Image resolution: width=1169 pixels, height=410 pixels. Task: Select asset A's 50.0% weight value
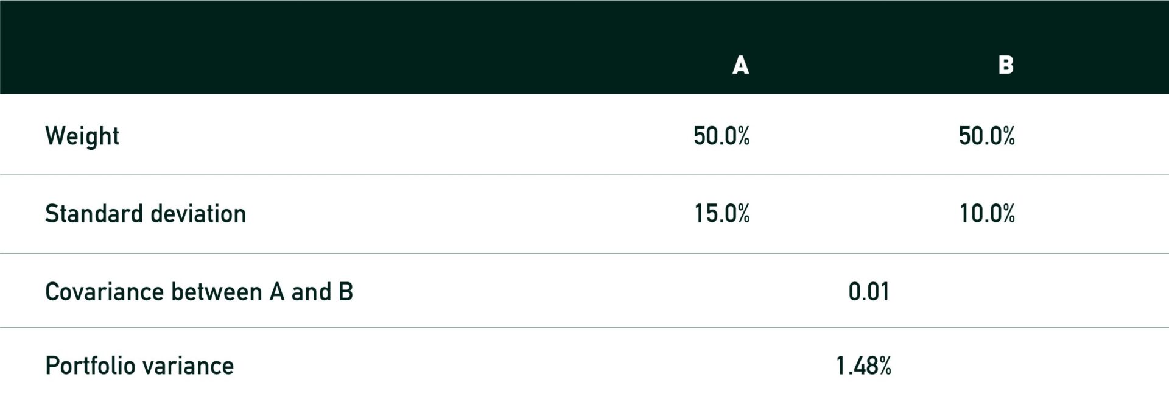point(721,136)
